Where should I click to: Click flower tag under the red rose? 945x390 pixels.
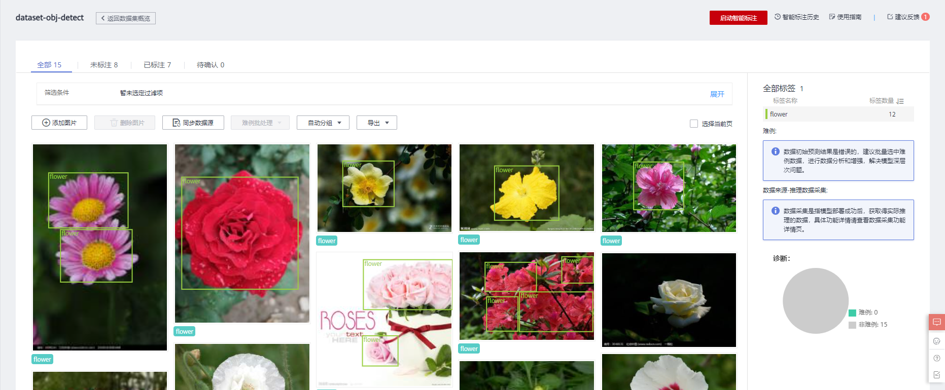point(185,331)
